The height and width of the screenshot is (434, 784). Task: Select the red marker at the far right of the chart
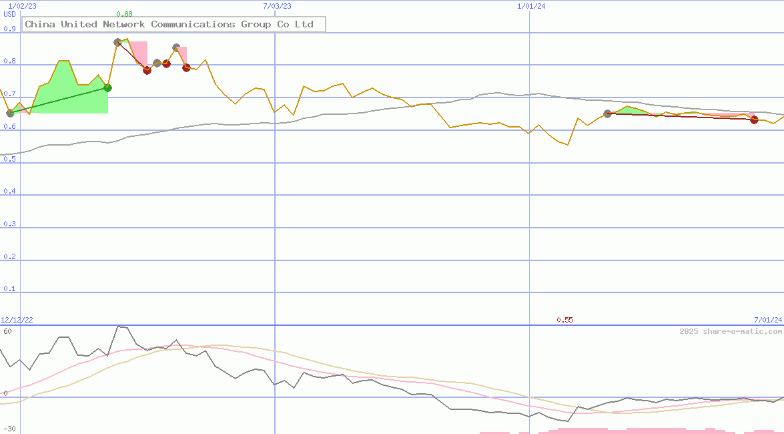754,120
